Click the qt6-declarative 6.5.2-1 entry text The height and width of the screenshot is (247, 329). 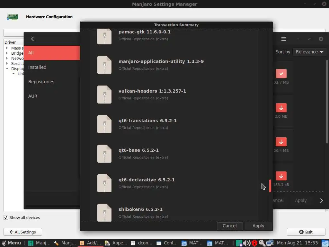tap(147, 180)
